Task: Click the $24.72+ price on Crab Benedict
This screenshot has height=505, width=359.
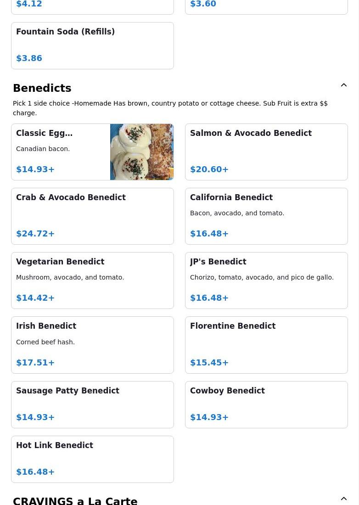Action: click(x=35, y=234)
